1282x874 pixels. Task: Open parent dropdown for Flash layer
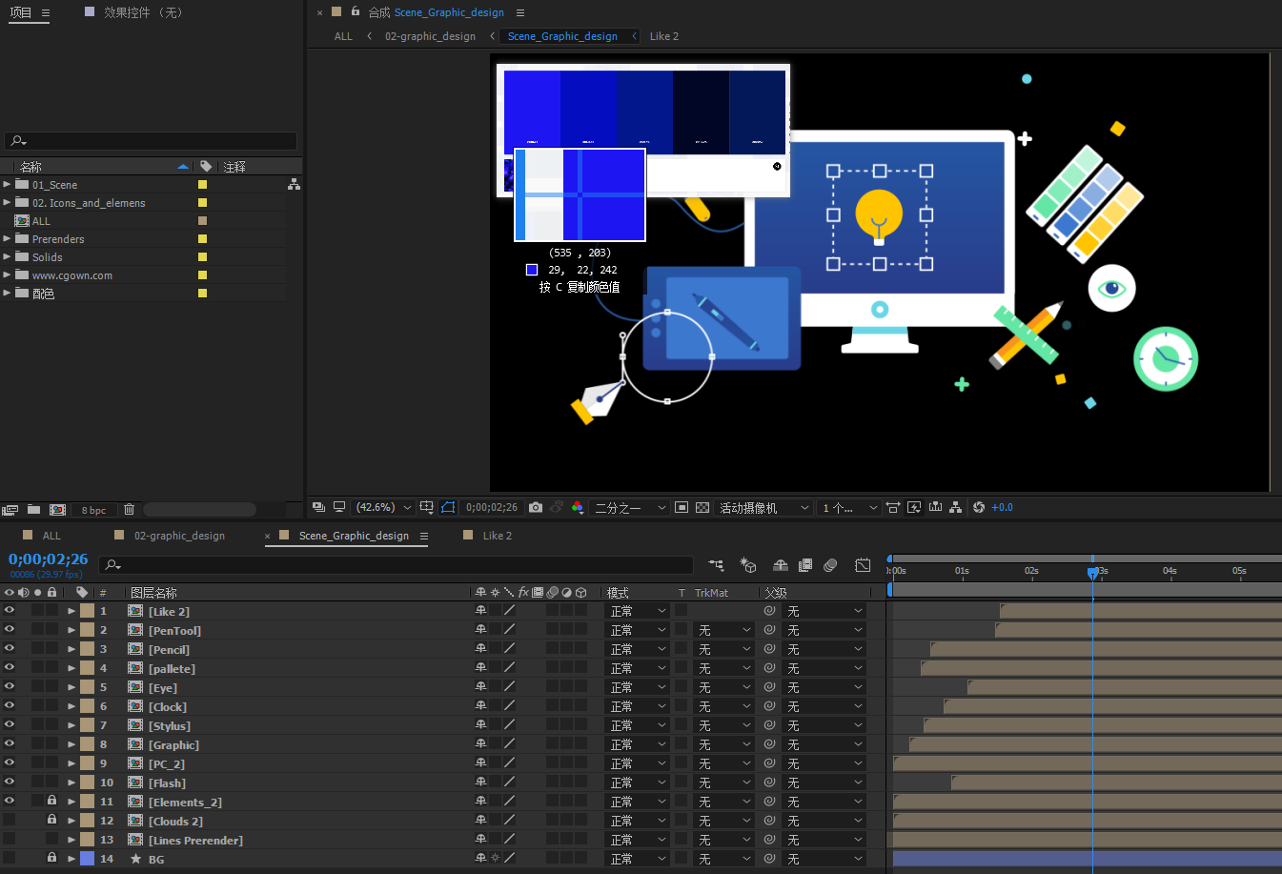(824, 783)
